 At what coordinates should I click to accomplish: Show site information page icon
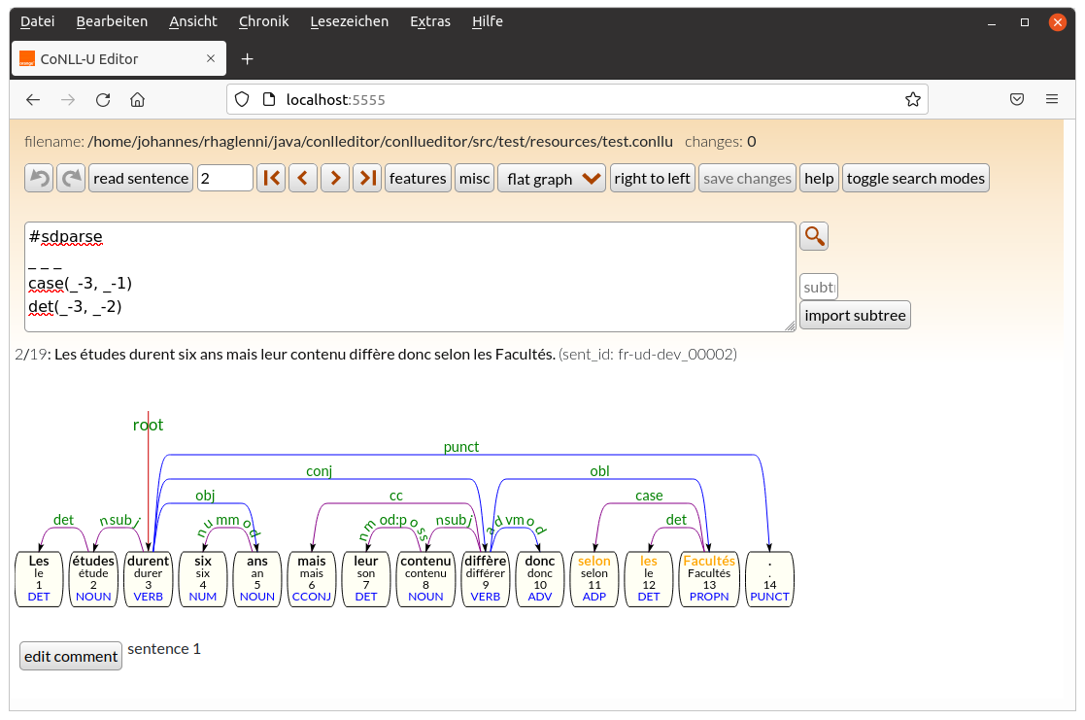269,100
